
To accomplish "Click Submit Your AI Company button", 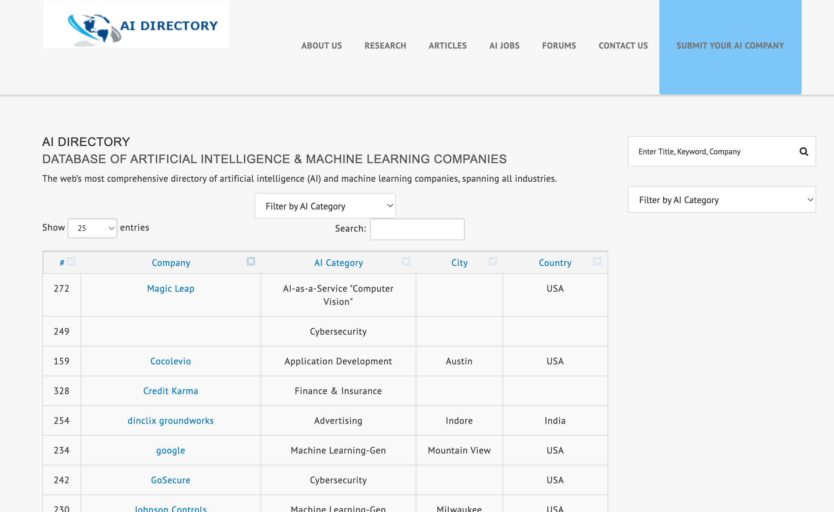I will click(730, 47).
